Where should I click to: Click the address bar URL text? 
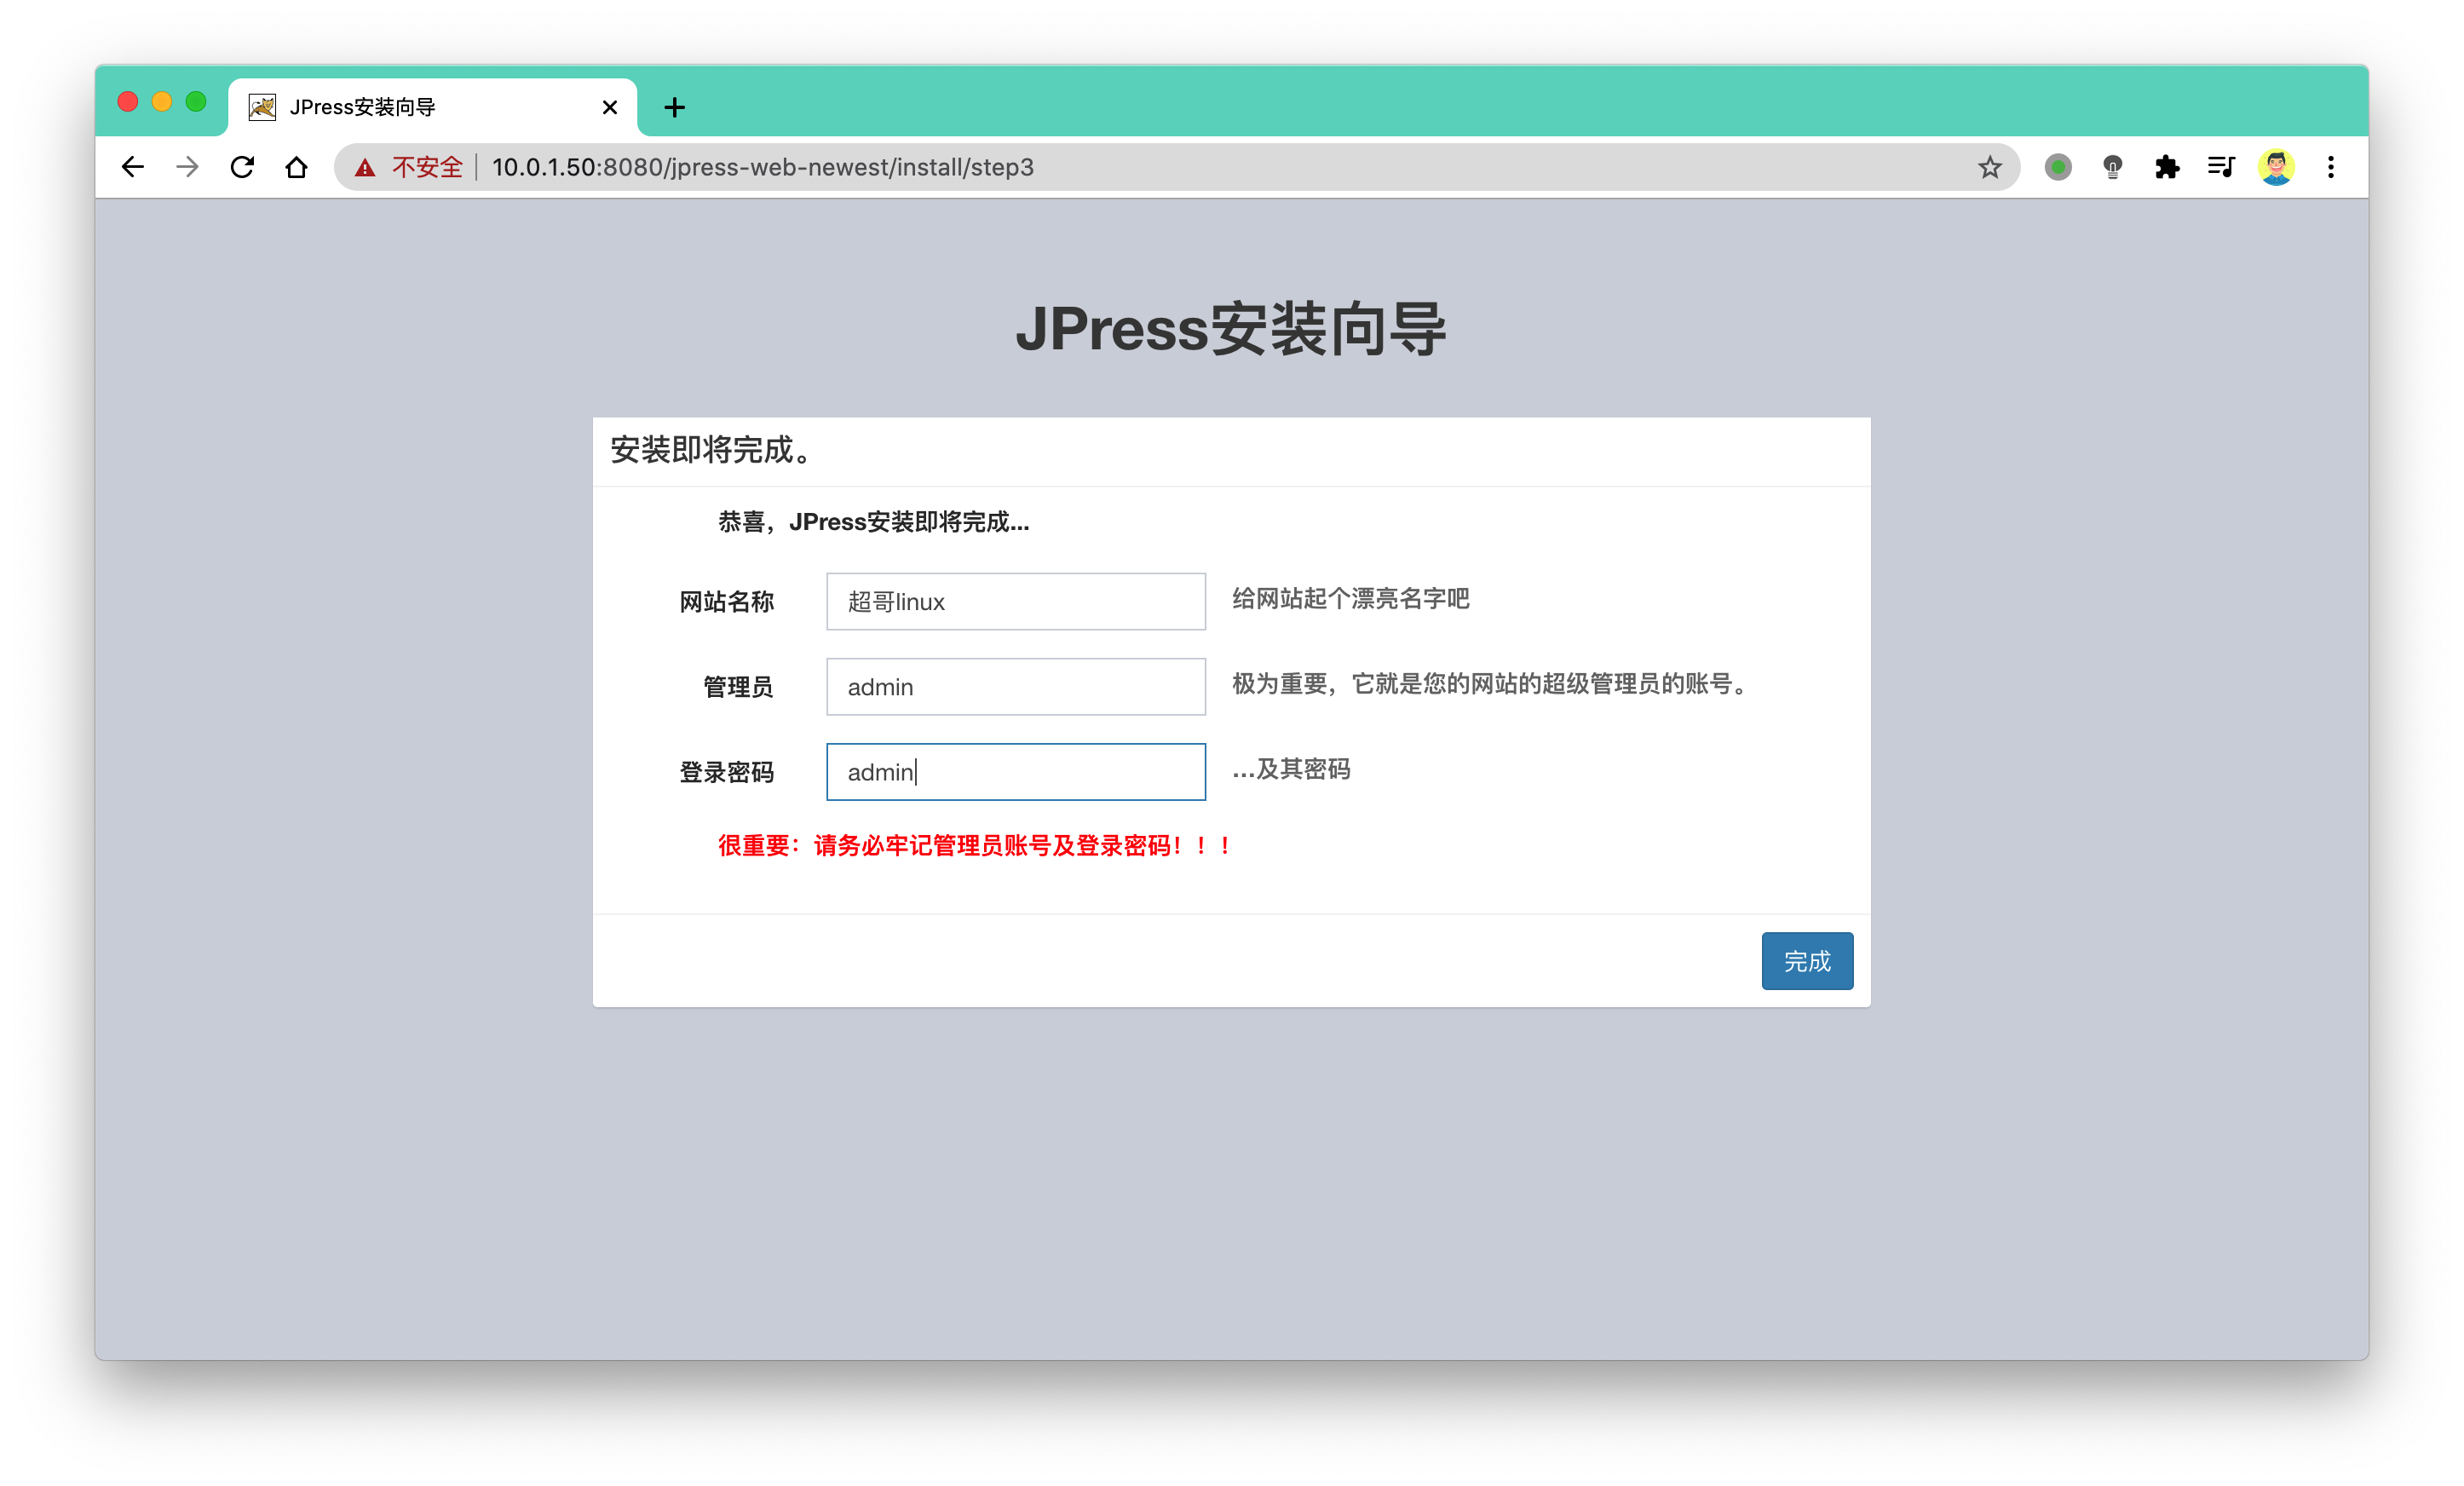click(x=762, y=167)
